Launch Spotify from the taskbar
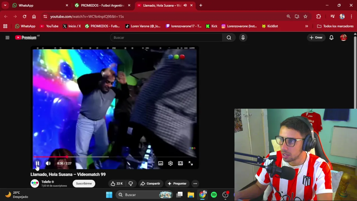This screenshot has width=357, height=201. 214,195
